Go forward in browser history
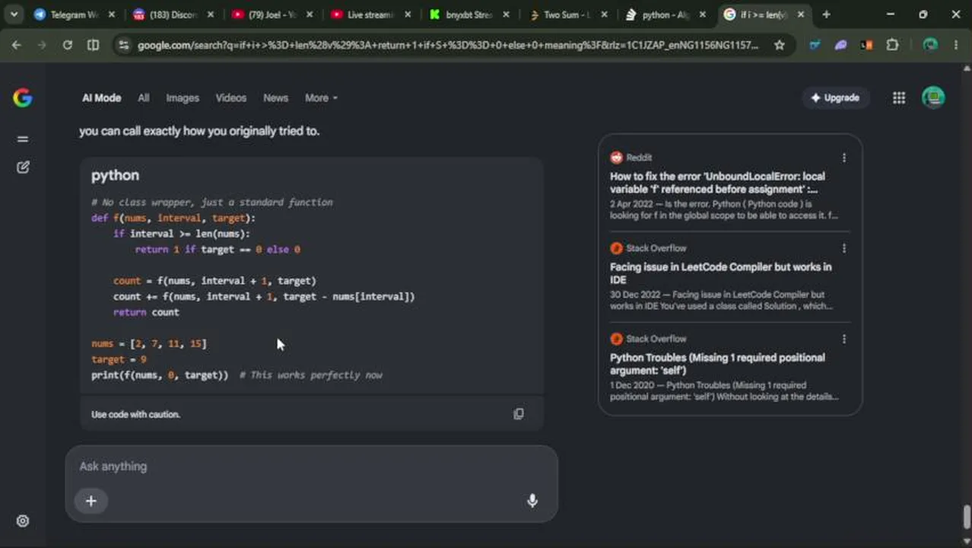 [42, 45]
